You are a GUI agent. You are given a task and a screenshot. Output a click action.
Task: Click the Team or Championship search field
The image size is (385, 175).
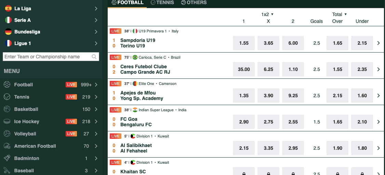pyautogui.click(x=51, y=57)
